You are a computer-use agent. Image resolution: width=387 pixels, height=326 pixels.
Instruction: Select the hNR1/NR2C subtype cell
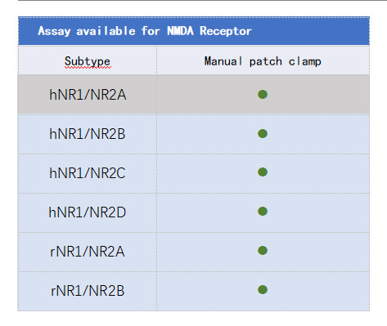(88, 173)
